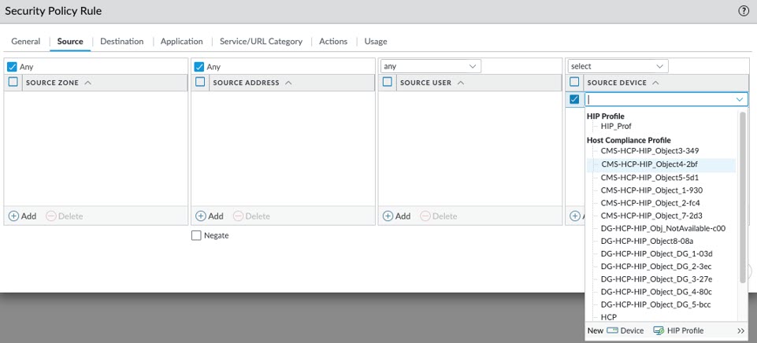Open the Service/URL Category tab
The height and width of the screenshot is (343, 757).
(261, 41)
